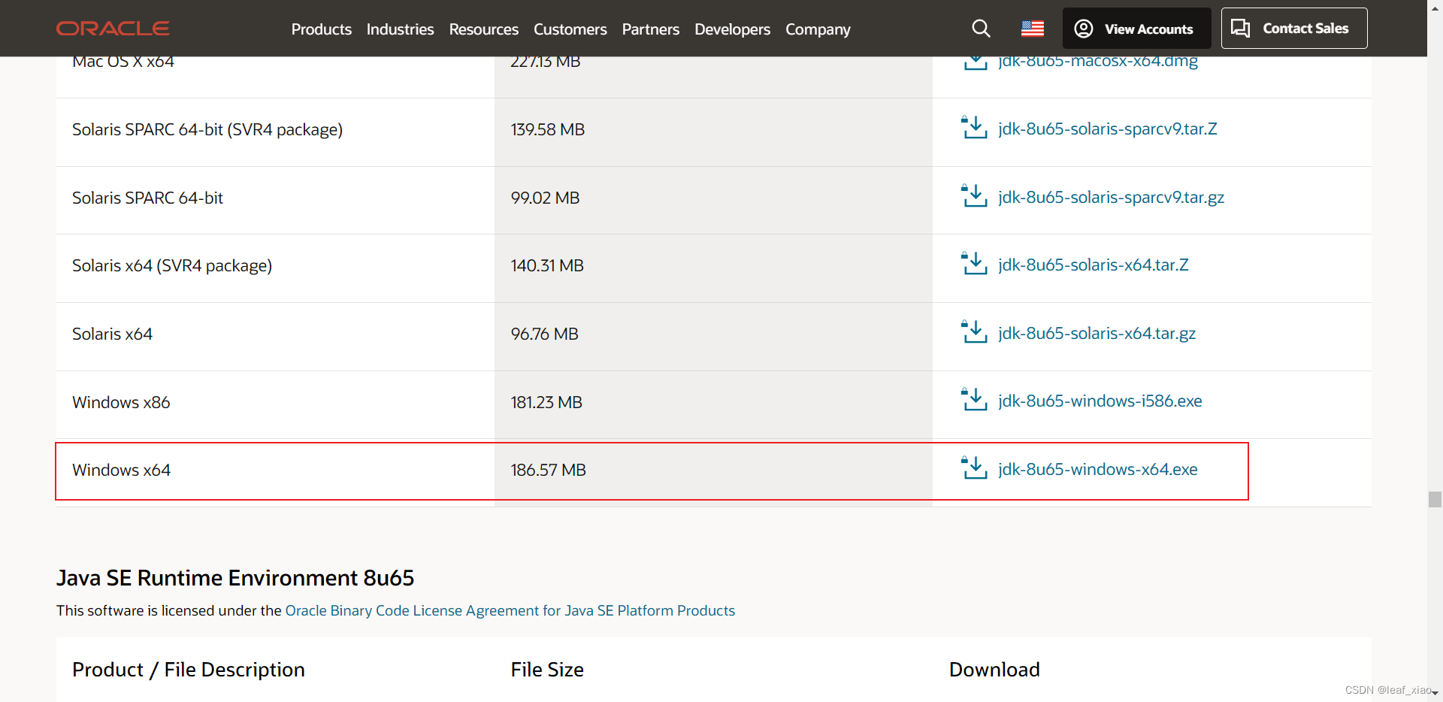Viewport: 1443px width, 702px height.
Task: Click the 186.57 MB file size
Action: (x=548, y=470)
